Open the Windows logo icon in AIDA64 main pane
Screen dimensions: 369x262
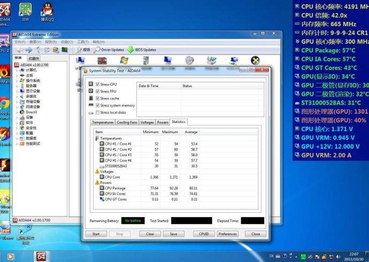click(x=124, y=61)
